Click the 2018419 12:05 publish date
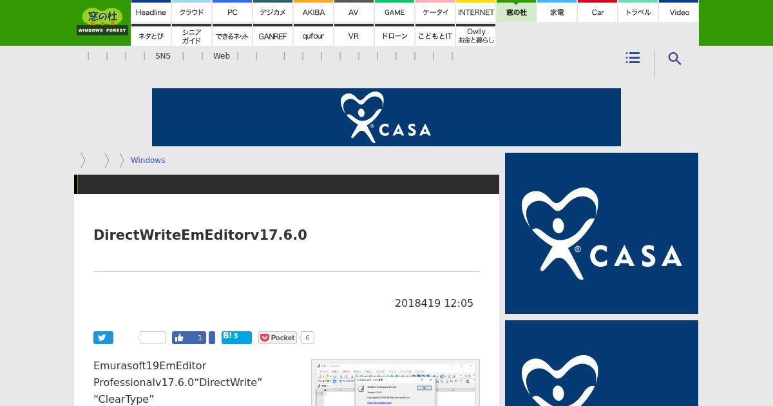The image size is (773, 406). [434, 303]
